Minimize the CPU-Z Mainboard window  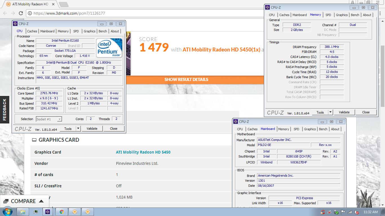click(x=322, y=122)
